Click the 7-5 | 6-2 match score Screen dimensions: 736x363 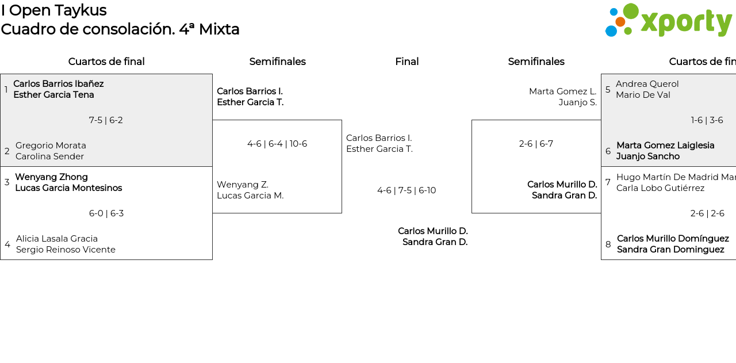[x=106, y=120]
